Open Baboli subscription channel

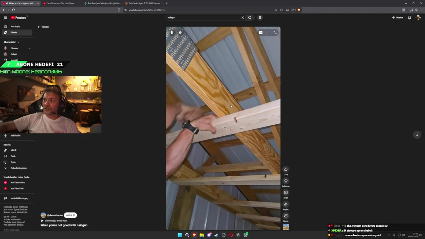[17, 54]
